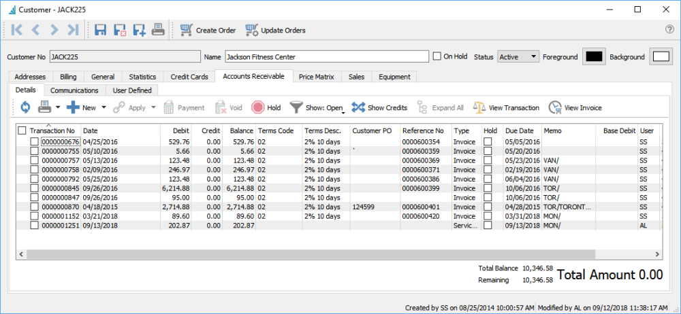
Task: Pick the Foreground color swatch
Action: click(x=594, y=57)
